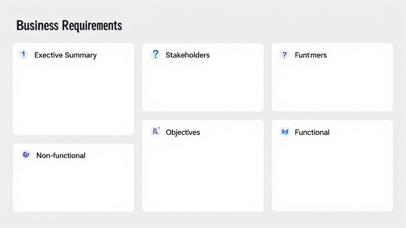The image size is (406, 228).
Task: Focus the empty body of the Functional card
Action: [x=332, y=174]
